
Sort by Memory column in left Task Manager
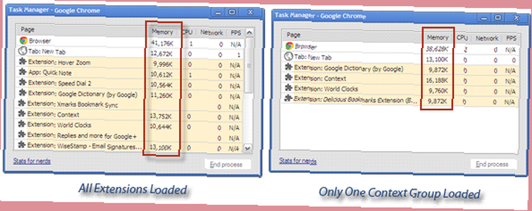point(163,32)
